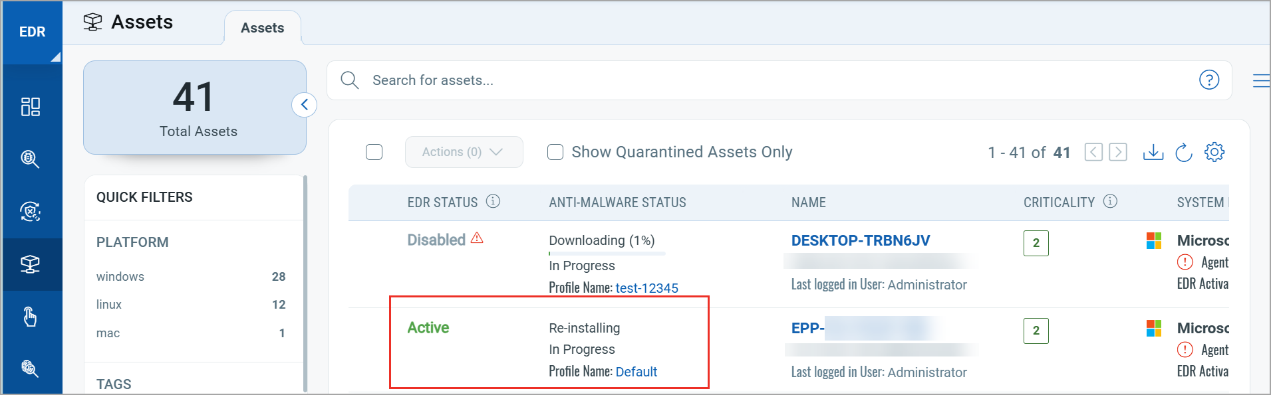Open the DESKTOP-TRBN6JV asset link

coord(860,240)
